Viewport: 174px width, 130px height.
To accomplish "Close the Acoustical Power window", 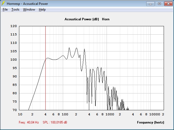I will [168, 4].
